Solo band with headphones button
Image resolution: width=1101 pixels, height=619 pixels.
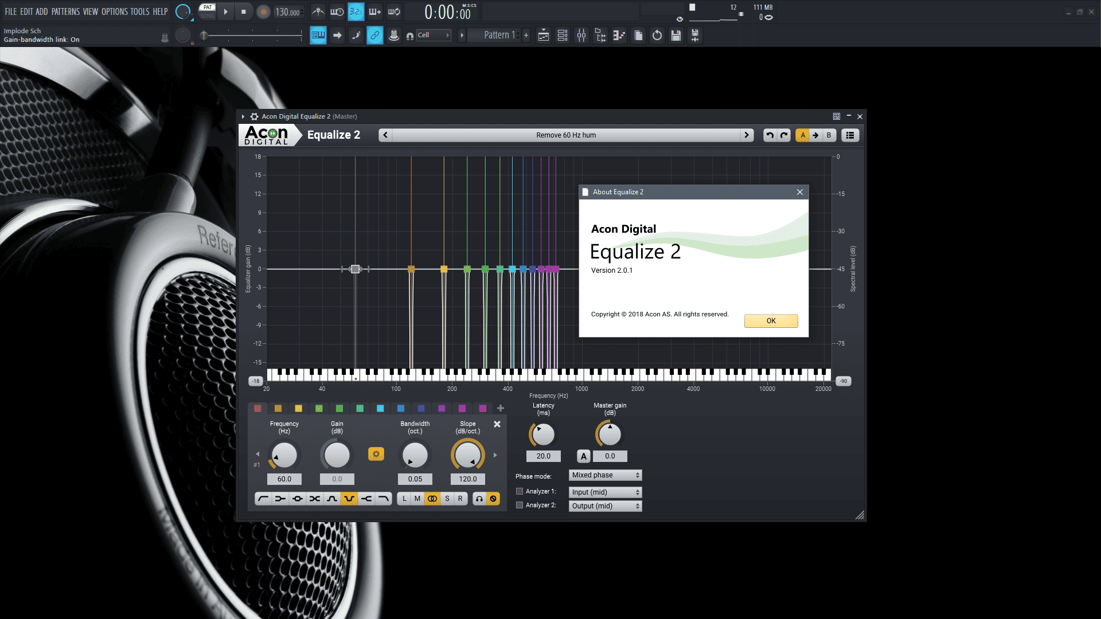tap(479, 499)
